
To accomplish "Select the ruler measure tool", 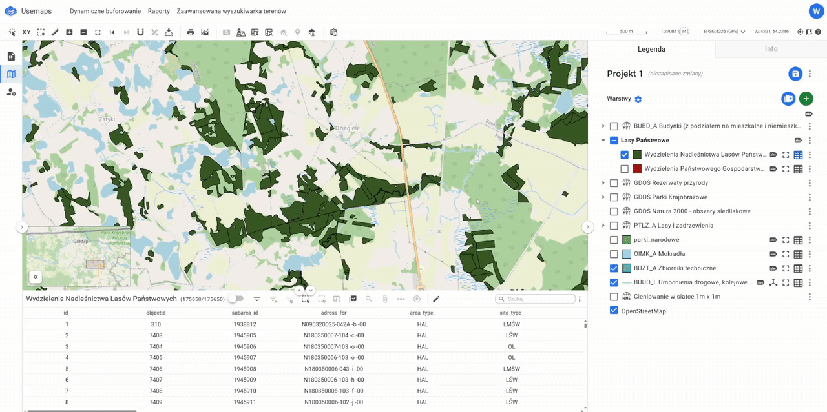I will coord(55,32).
